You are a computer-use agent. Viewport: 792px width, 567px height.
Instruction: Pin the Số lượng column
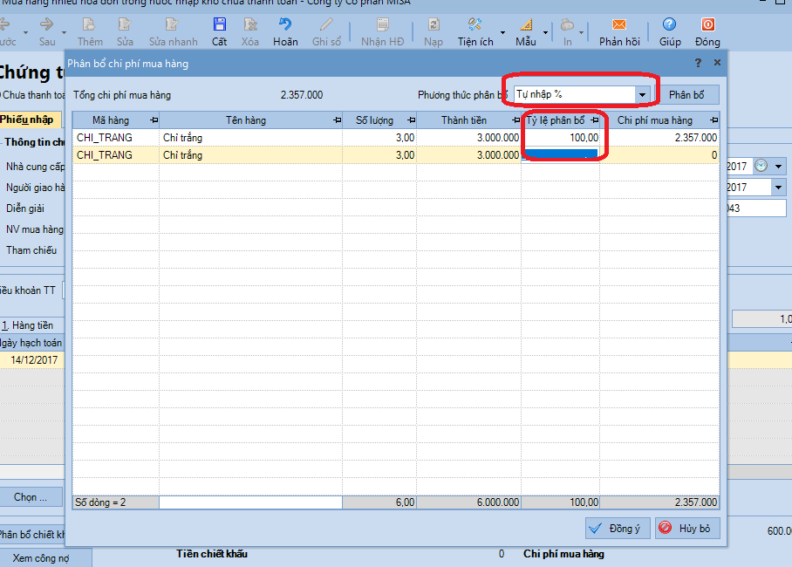pyautogui.click(x=411, y=120)
